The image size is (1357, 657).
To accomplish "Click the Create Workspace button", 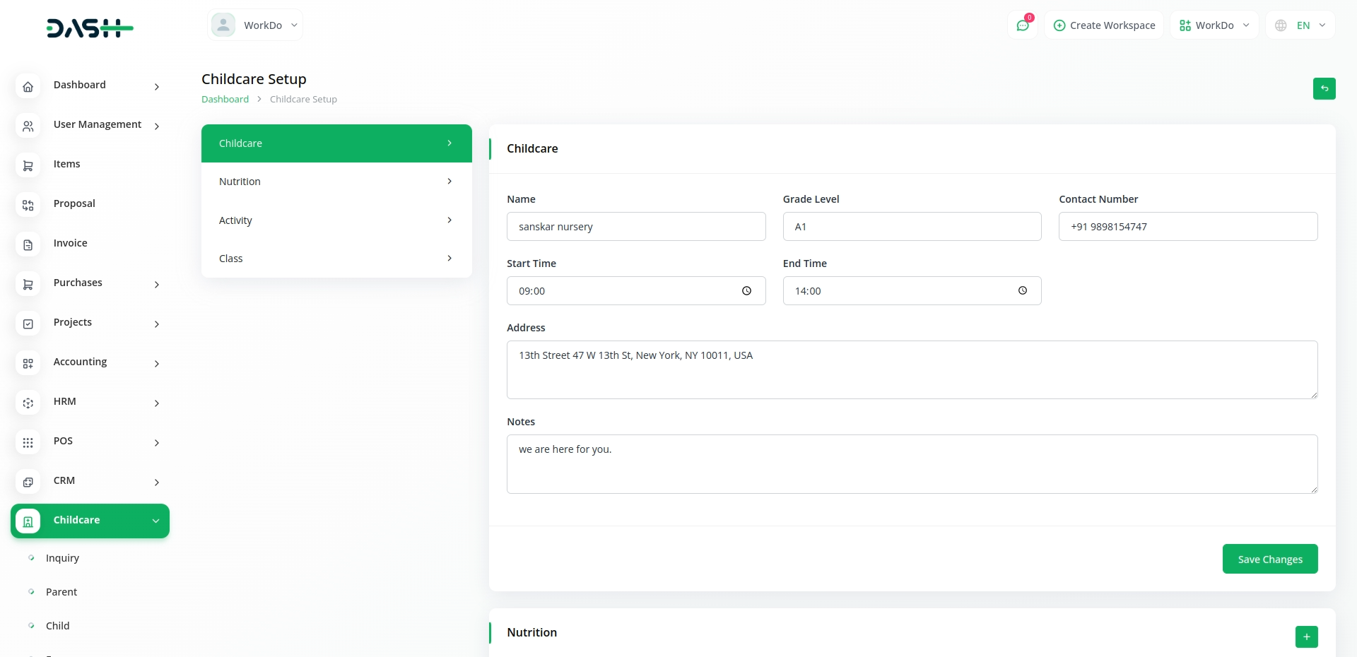I will click(1104, 25).
